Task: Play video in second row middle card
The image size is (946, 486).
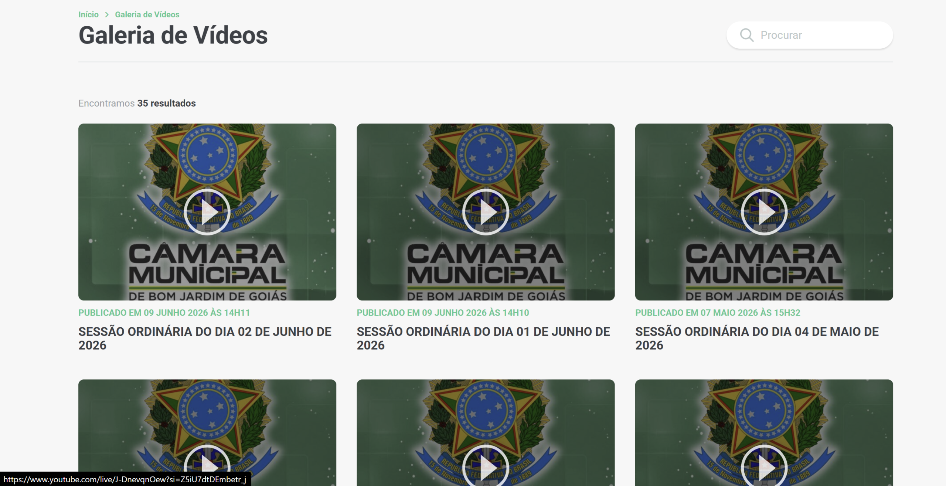Action: point(486,466)
